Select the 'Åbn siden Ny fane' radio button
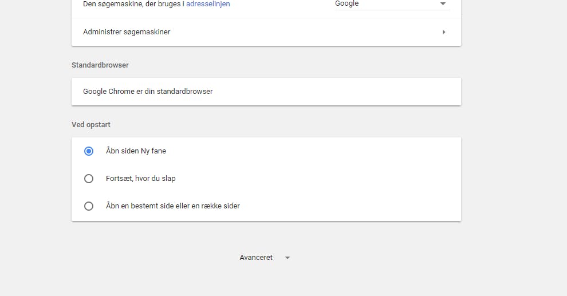 (x=89, y=151)
